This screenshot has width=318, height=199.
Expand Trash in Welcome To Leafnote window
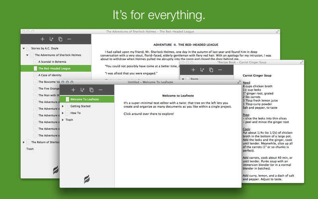[63, 120]
